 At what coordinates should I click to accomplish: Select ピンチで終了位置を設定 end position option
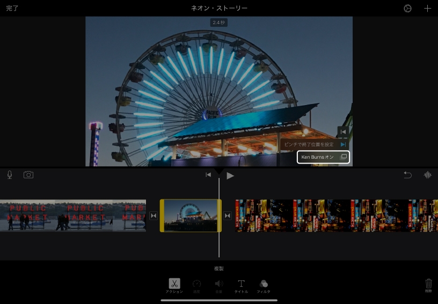pyautogui.click(x=315, y=144)
